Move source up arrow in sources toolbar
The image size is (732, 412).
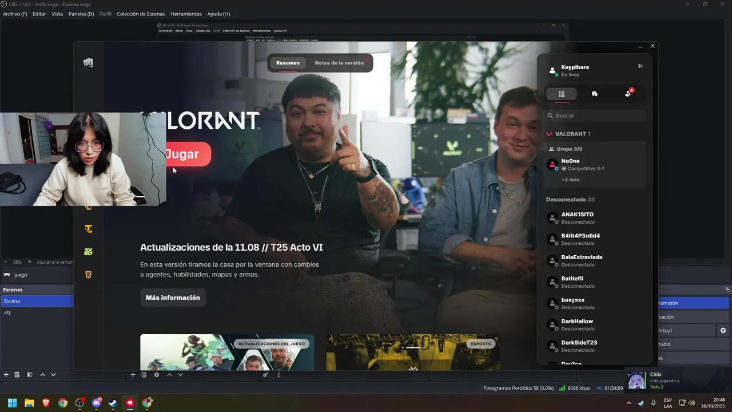(x=169, y=375)
